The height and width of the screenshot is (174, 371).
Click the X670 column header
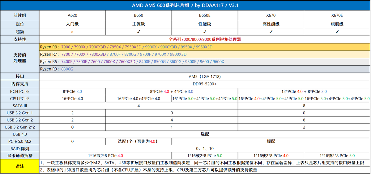tap(271, 15)
